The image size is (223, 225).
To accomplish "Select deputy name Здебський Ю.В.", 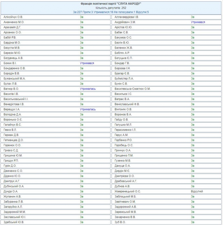I will (14, 222).
